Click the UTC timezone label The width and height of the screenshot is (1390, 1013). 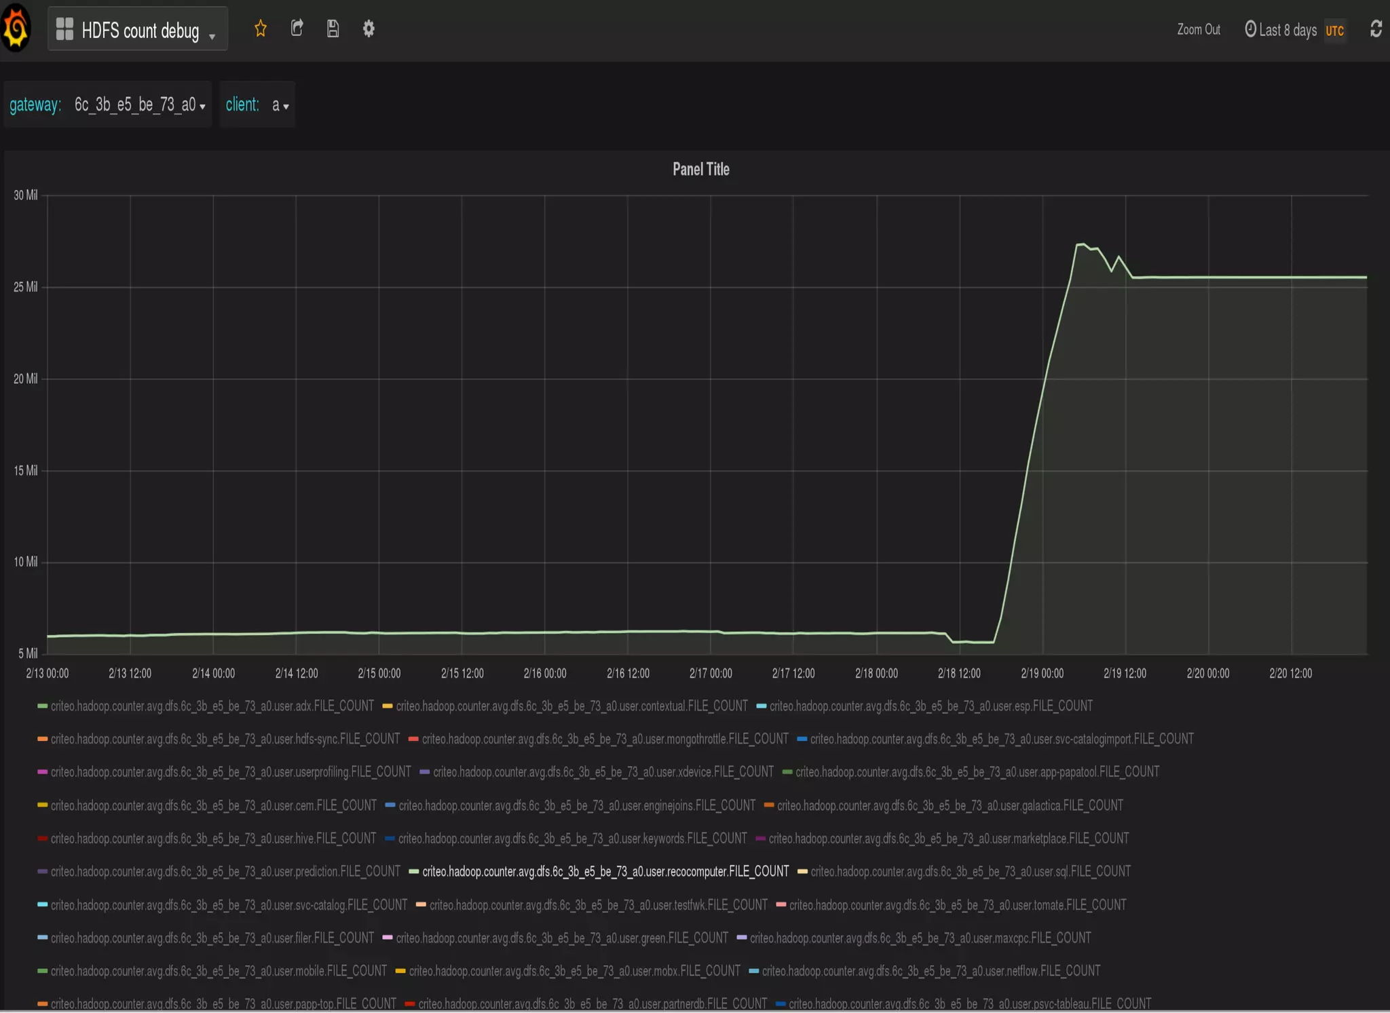pos(1334,31)
